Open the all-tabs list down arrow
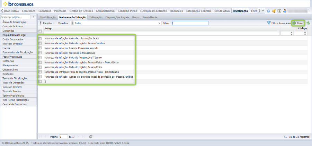312x146 pixels. [x=263, y=11]
